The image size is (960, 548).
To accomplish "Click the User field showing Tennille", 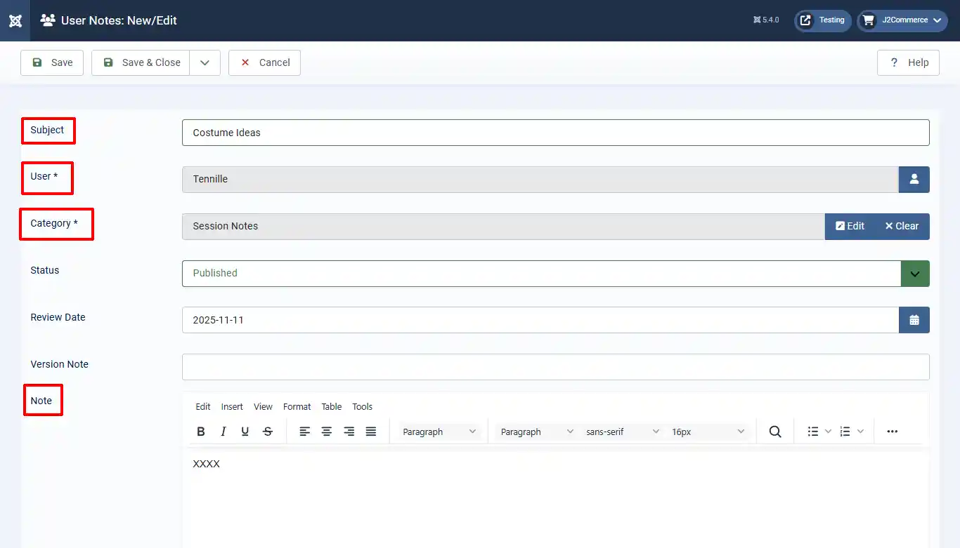I will [x=540, y=179].
